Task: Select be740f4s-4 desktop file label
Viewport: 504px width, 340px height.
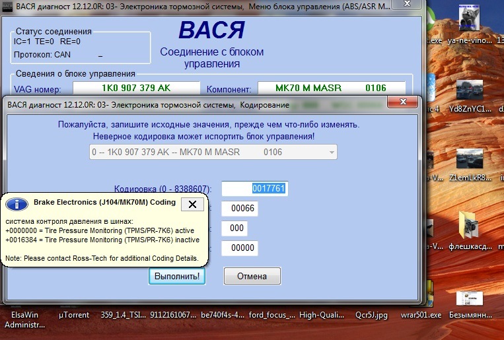Action: (223, 315)
